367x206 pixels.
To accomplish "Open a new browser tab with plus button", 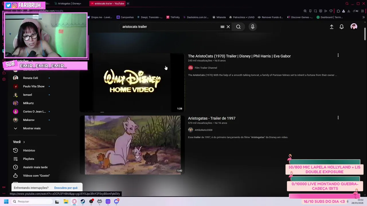I will point(128,3).
